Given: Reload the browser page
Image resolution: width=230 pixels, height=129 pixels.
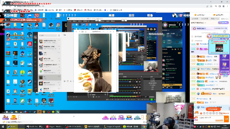Looking at the screenshot, I should point(10,6).
